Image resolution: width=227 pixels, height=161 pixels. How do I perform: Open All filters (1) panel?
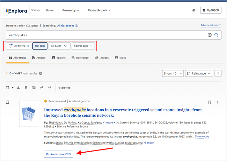[19, 46]
